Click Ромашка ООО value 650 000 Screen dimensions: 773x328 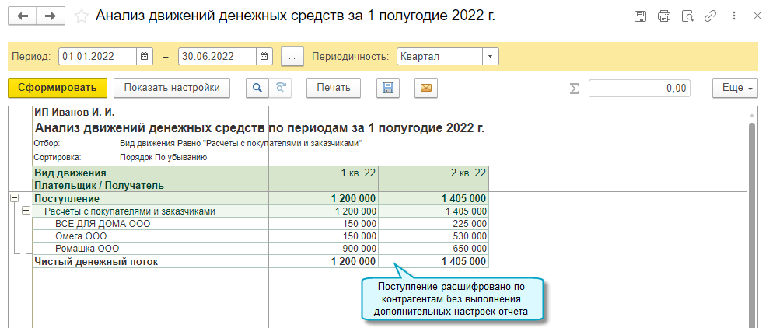coord(434,249)
